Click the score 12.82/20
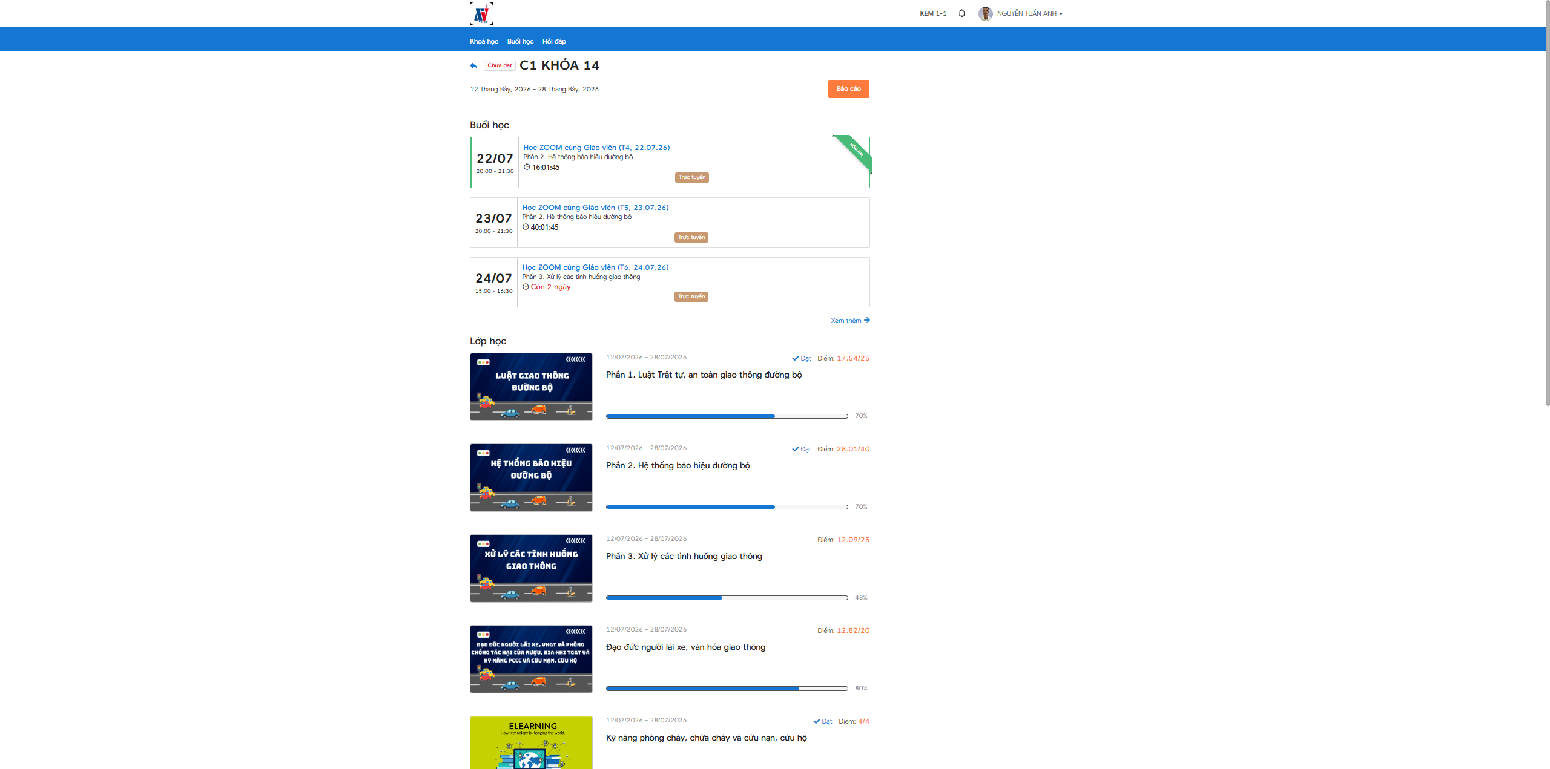 point(853,630)
